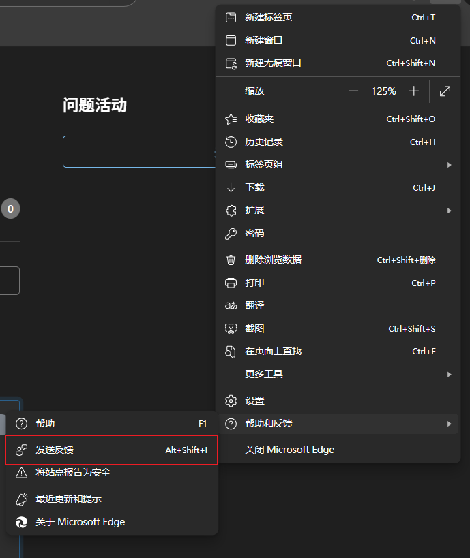This screenshot has height=558, width=470.
Task: Click the 删除浏览数据 trash icon
Action: point(231,260)
